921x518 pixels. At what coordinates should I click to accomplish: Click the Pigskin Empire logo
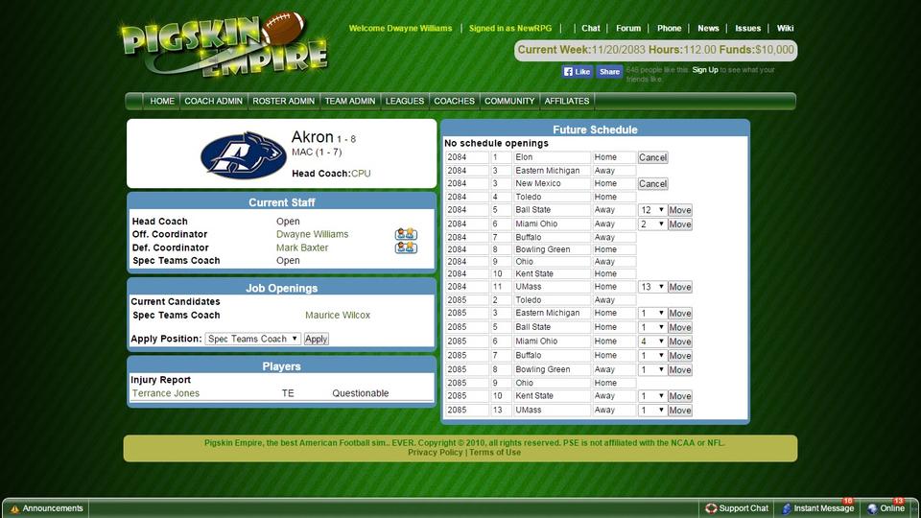point(225,46)
